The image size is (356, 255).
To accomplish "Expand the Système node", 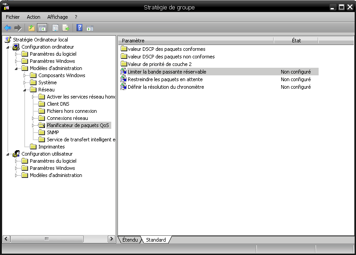I will tap(24, 82).
